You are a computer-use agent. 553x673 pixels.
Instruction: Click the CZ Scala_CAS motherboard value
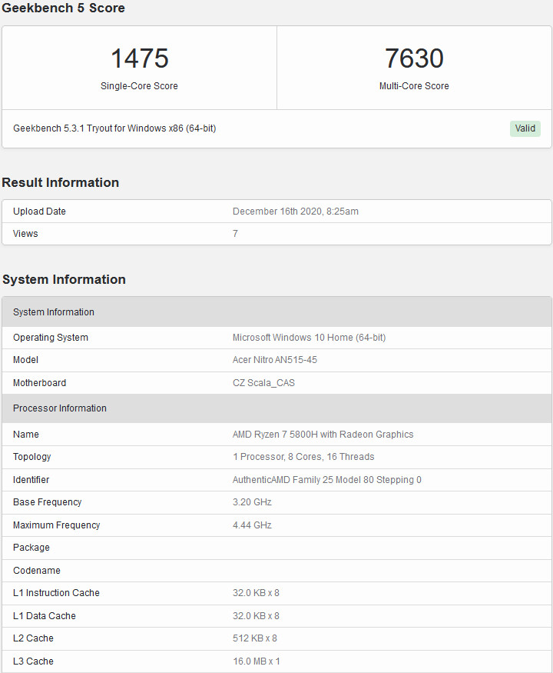click(x=263, y=383)
